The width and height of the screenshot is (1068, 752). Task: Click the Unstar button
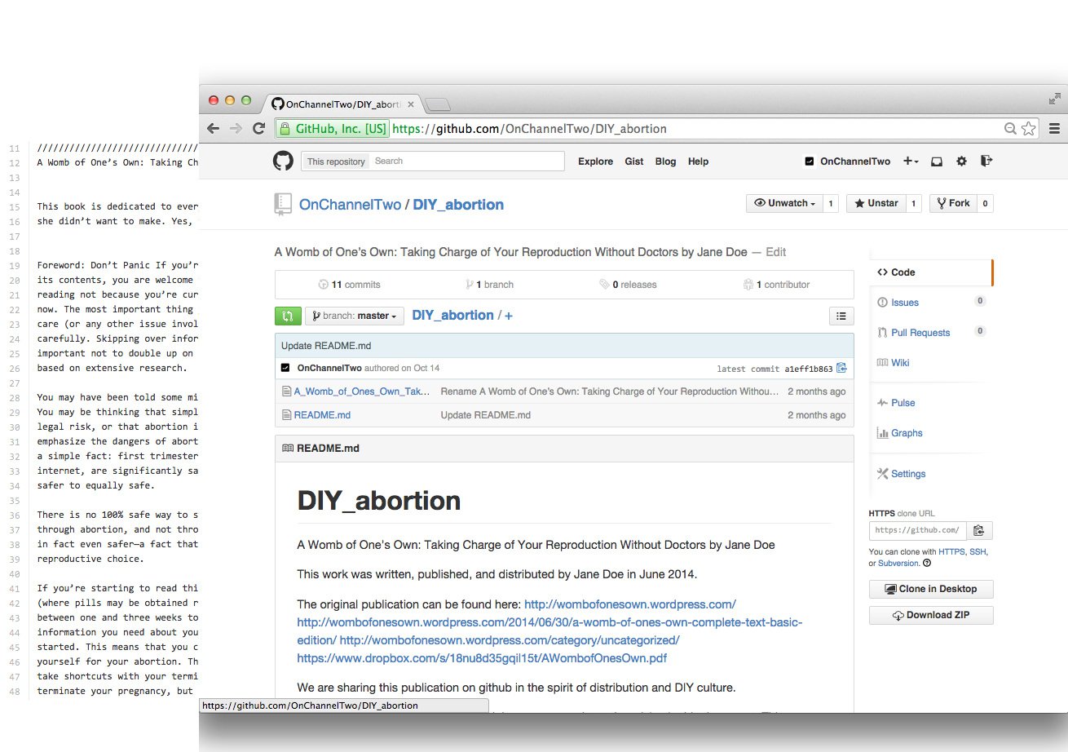(876, 203)
